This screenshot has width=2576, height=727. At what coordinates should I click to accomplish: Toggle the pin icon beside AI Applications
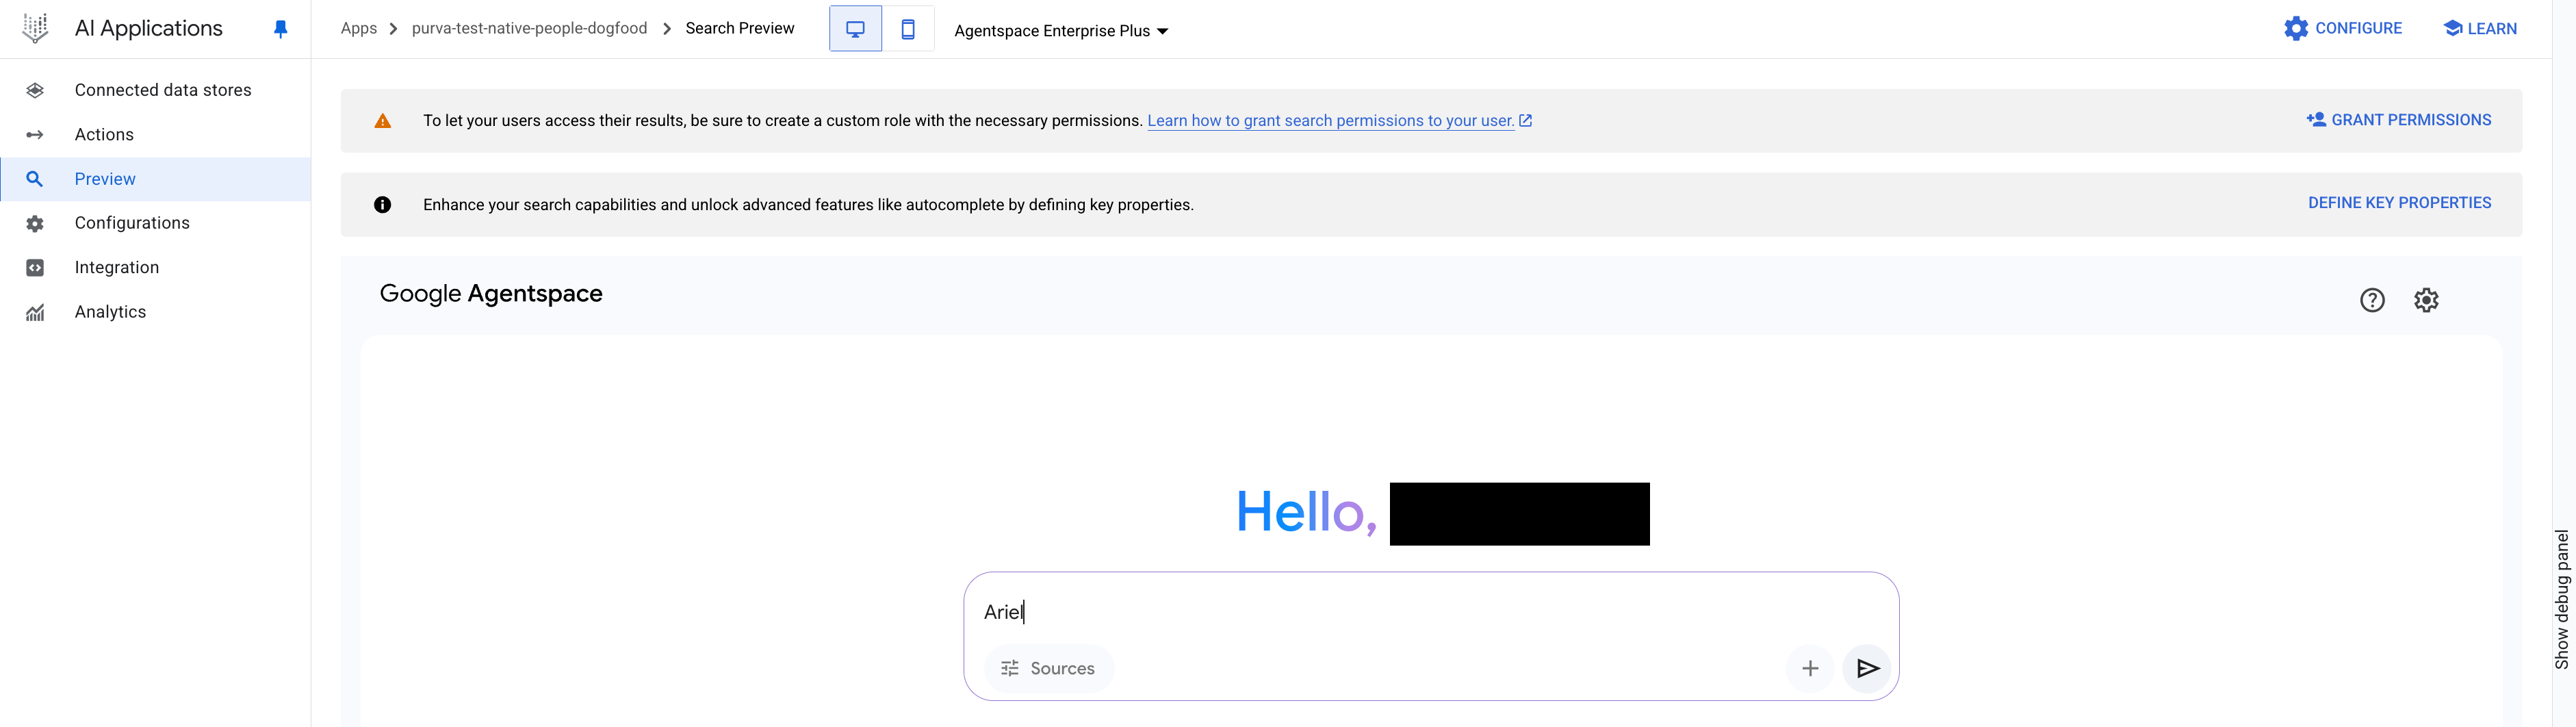281,29
